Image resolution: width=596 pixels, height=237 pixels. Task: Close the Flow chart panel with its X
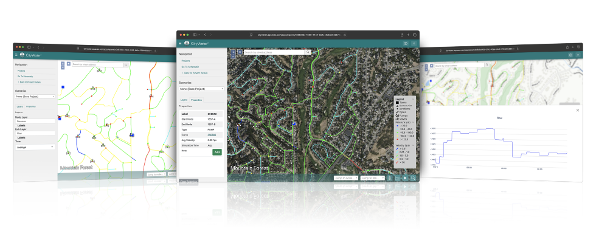pyautogui.click(x=578, y=110)
